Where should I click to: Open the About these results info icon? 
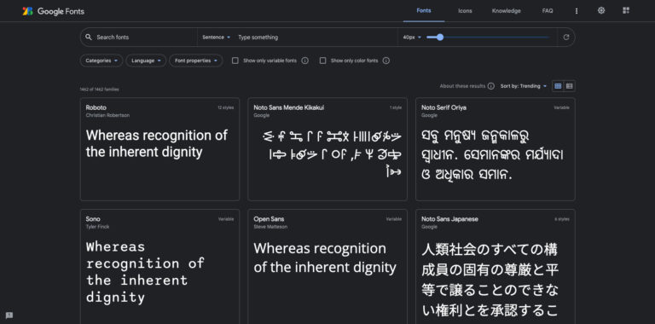(491, 86)
